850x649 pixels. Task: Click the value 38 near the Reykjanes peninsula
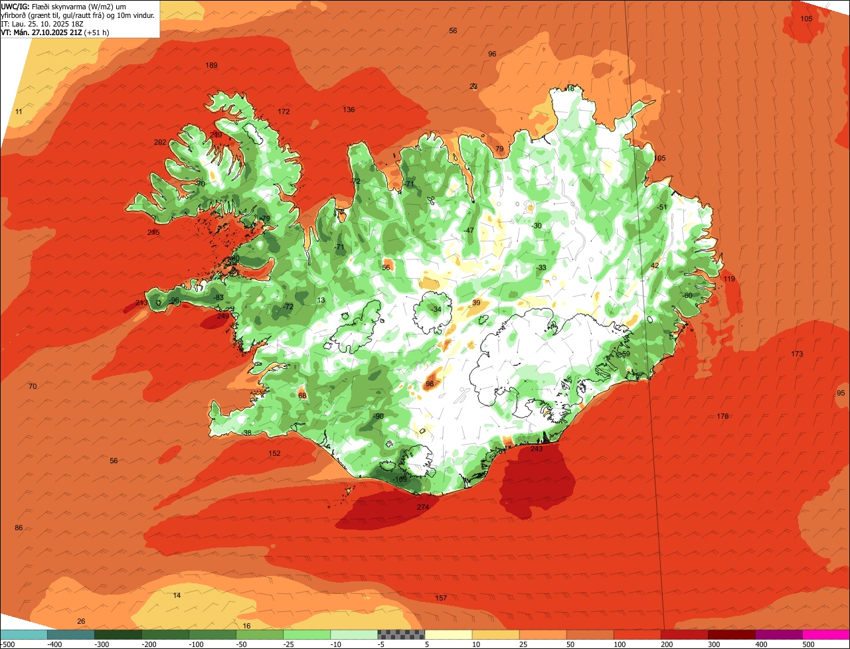click(x=247, y=433)
